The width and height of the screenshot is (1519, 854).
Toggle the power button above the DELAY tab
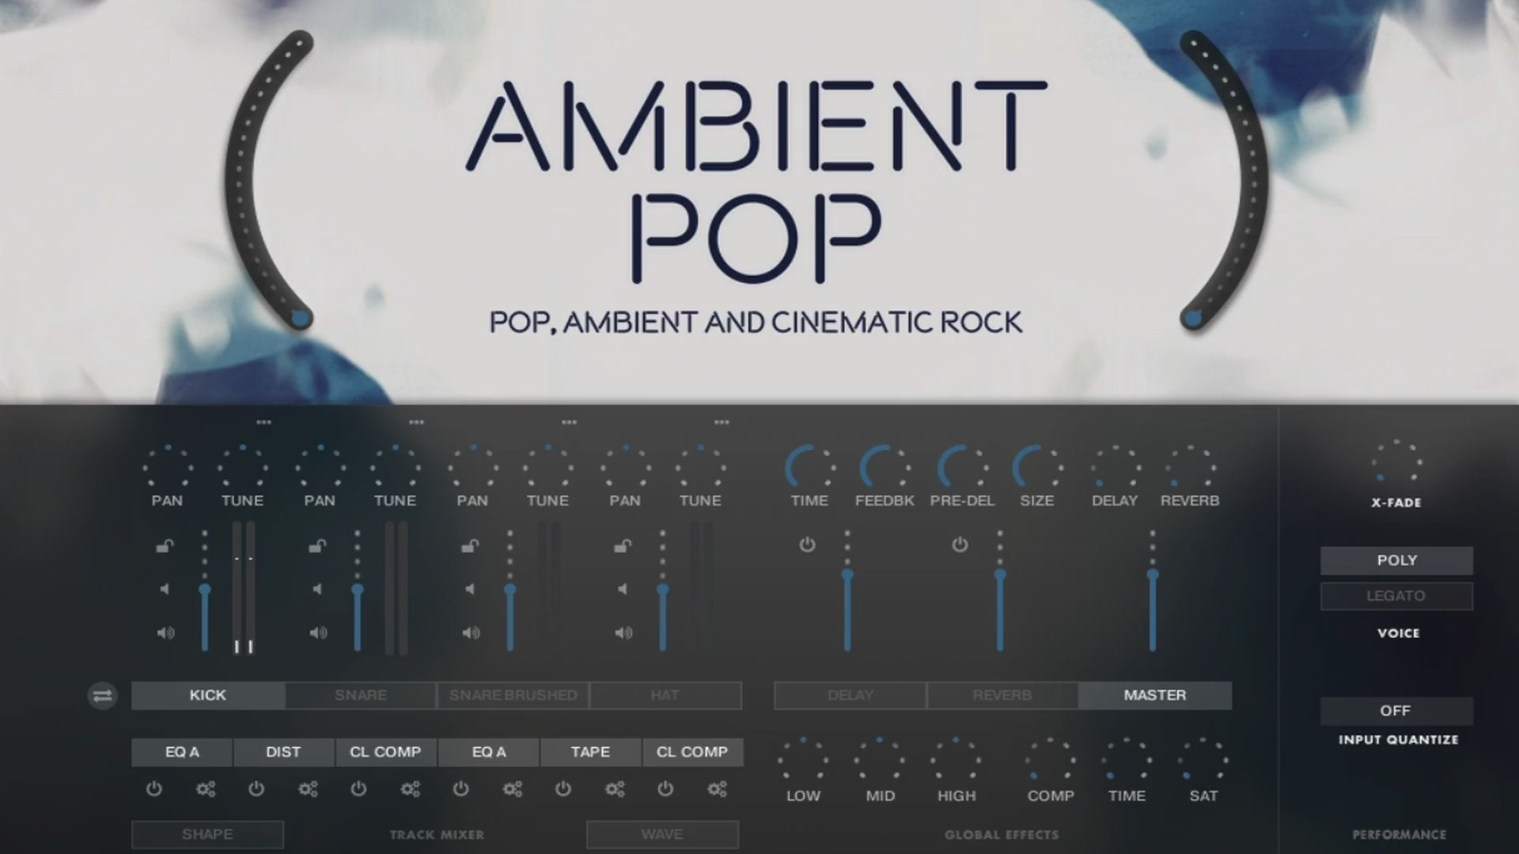(x=807, y=545)
